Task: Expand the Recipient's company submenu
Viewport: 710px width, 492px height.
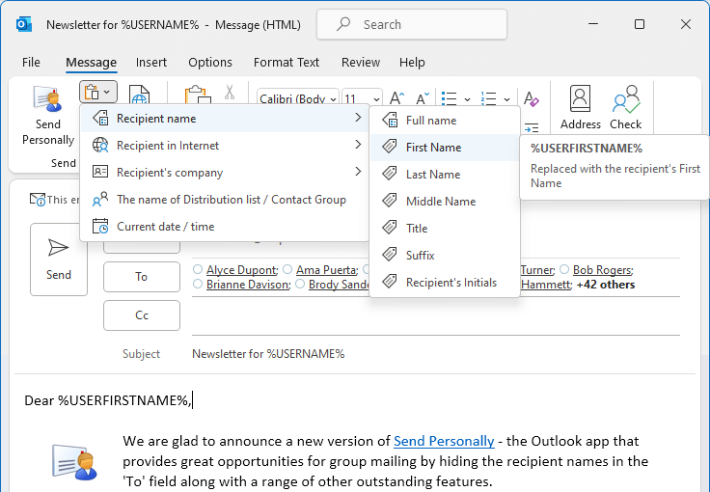Action: [x=225, y=173]
